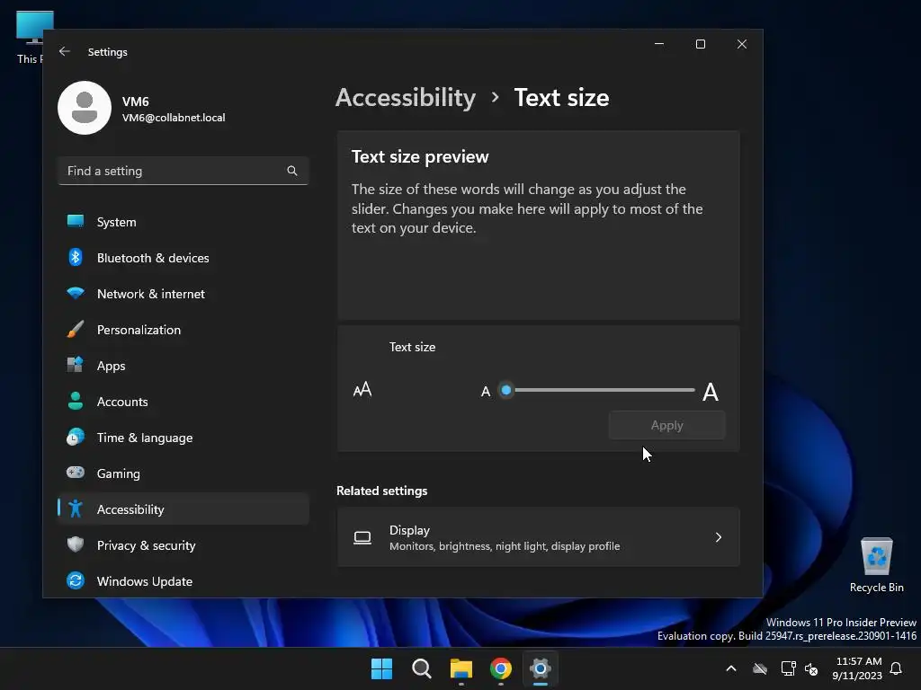Click the network tray icon
The height and width of the screenshot is (690, 921).
[x=788, y=668]
